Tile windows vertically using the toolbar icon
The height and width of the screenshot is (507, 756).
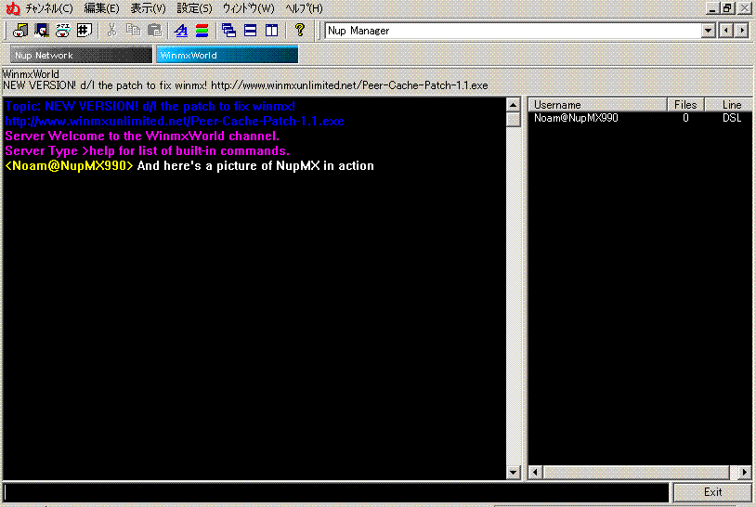271,31
